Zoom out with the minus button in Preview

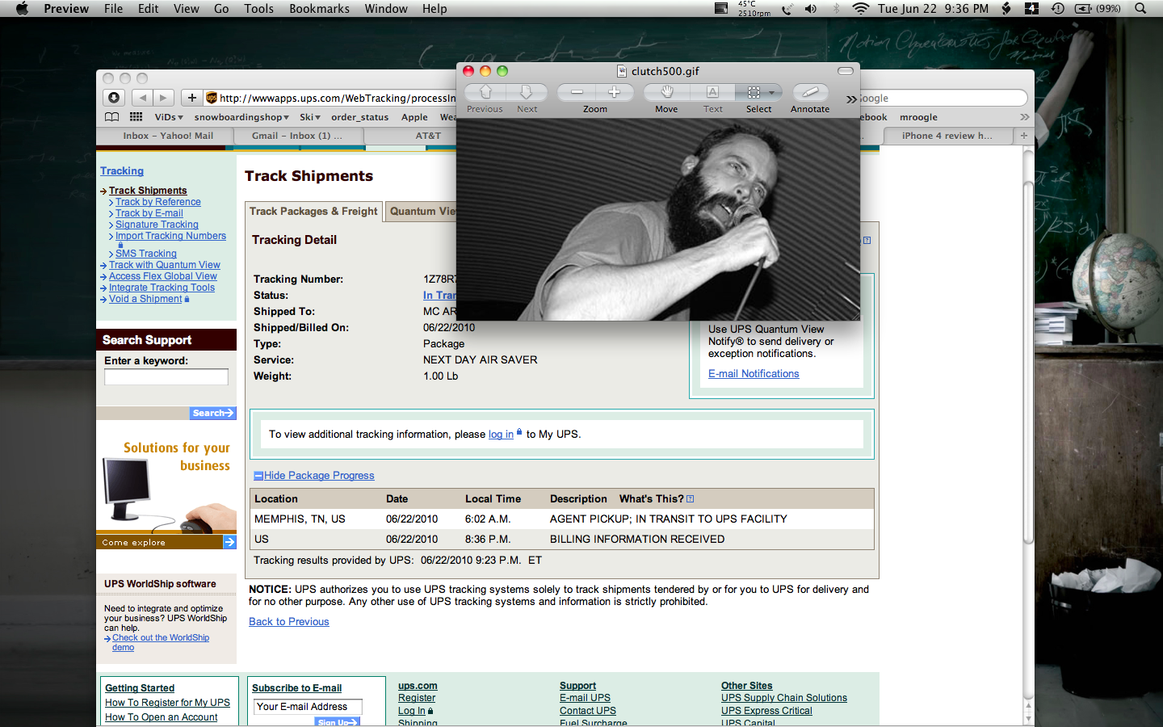[x=577, y=93]
